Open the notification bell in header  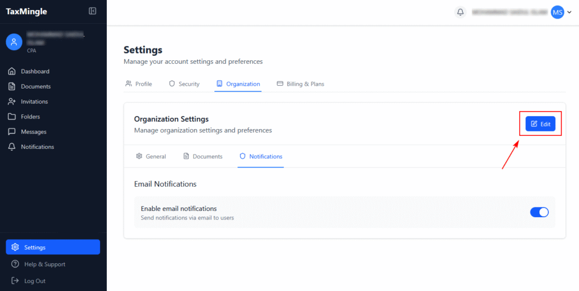coord(461,12)
